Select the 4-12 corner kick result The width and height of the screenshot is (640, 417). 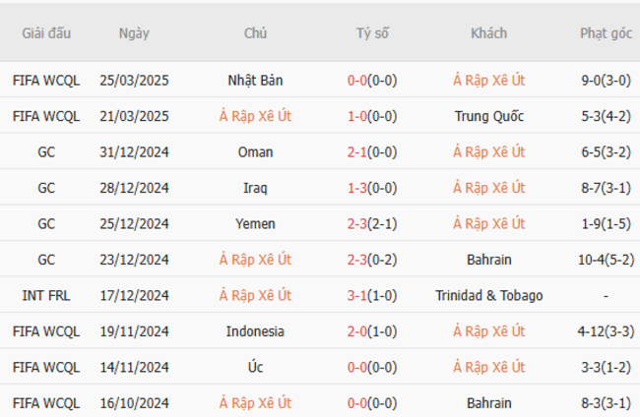pyautogui.click(x=595, y=331)
